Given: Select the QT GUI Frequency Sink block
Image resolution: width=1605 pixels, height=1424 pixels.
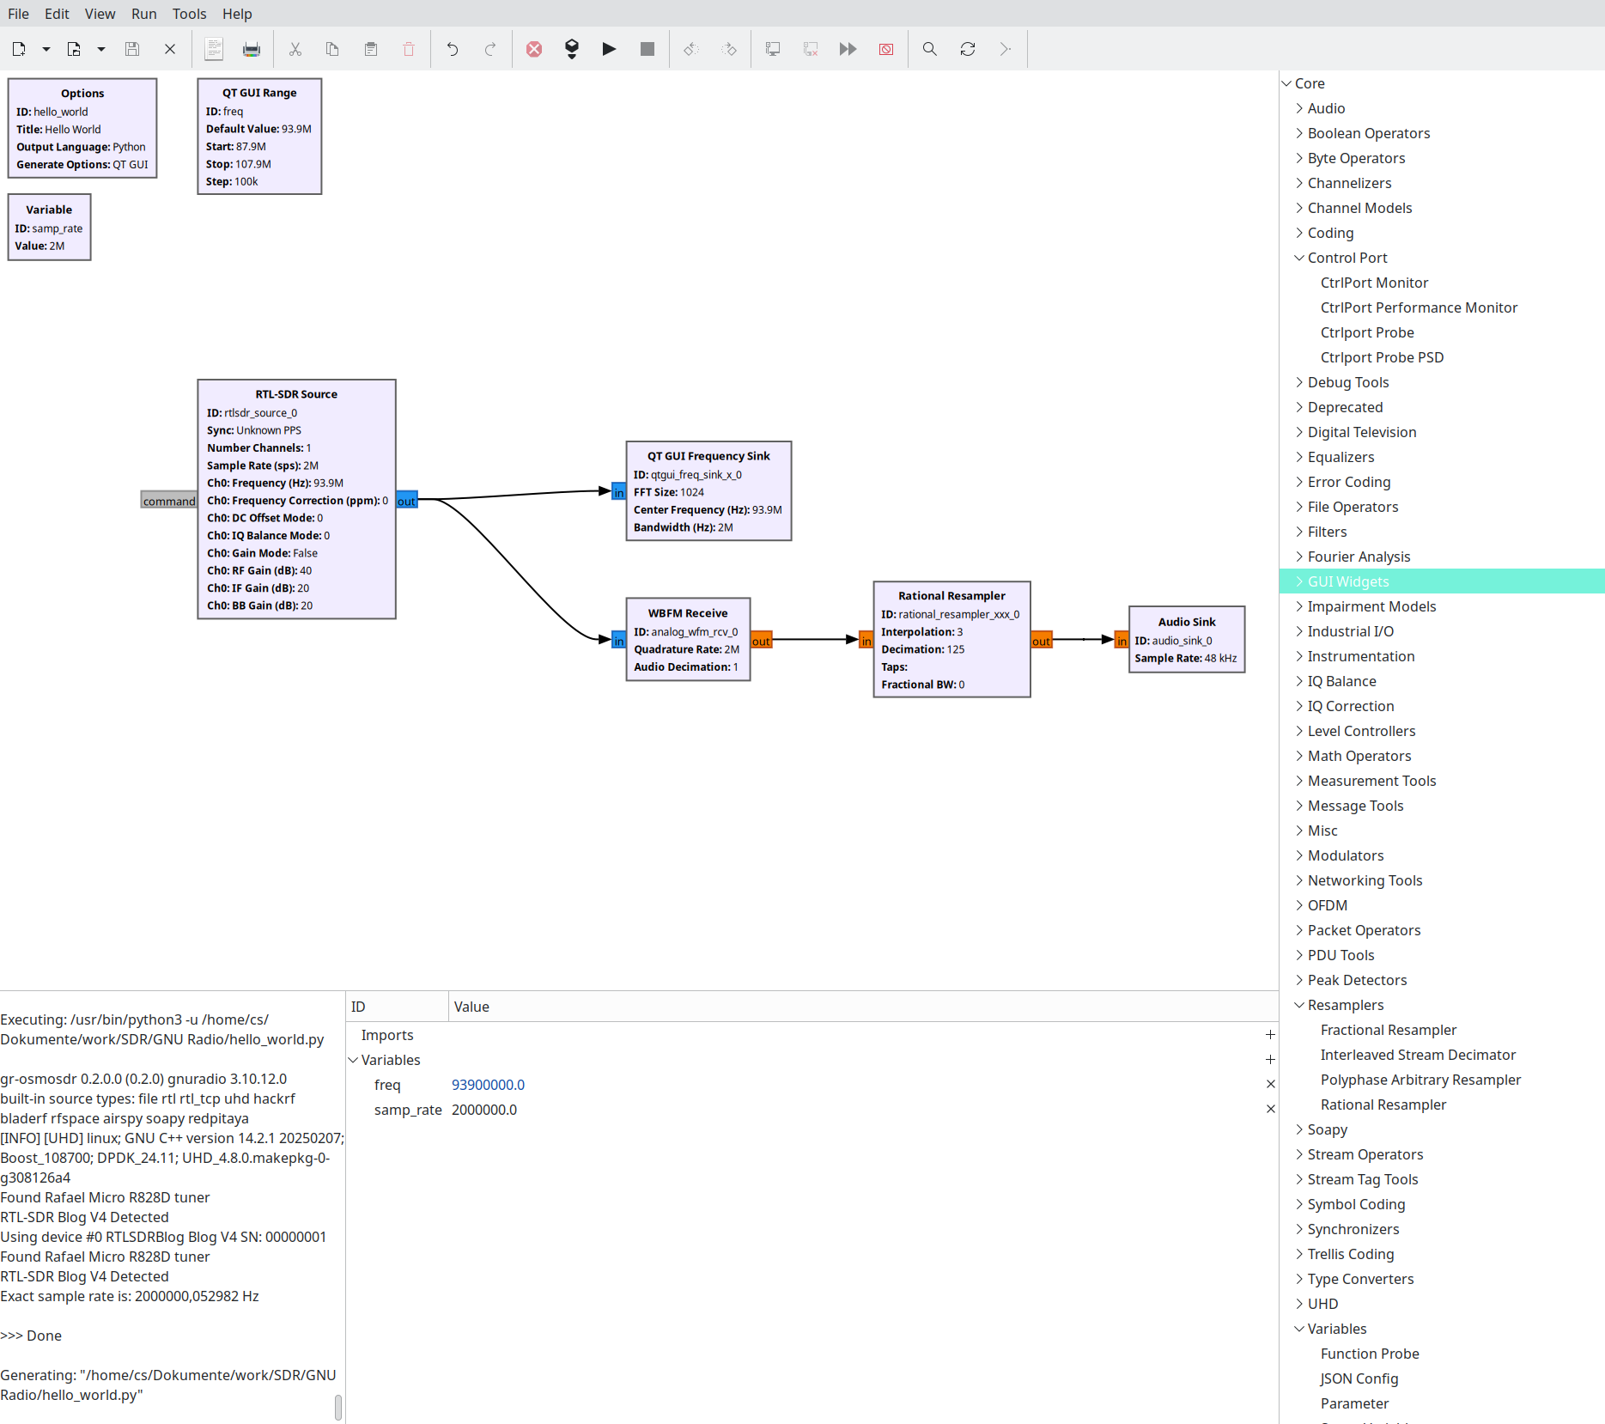Looking at the screenshot, I should (x=708, y=490).
